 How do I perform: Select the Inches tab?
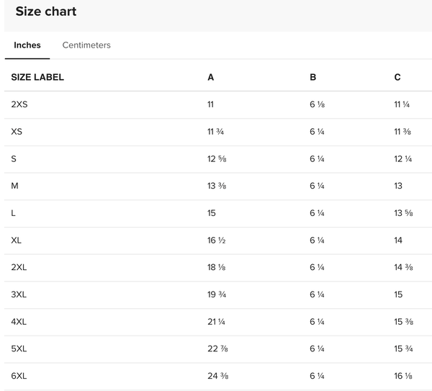[x=27, y=45]
